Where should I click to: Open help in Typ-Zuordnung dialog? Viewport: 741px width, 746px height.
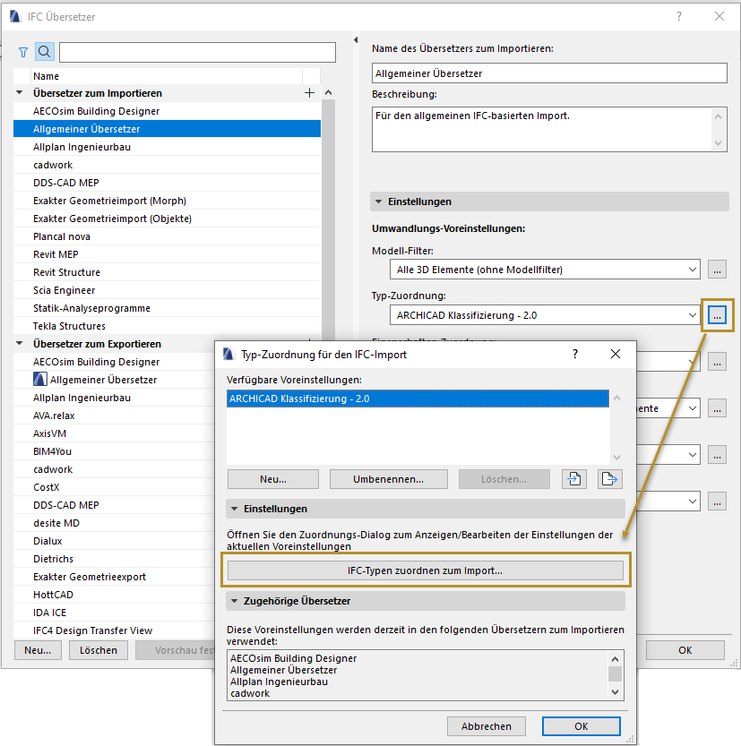575,354
